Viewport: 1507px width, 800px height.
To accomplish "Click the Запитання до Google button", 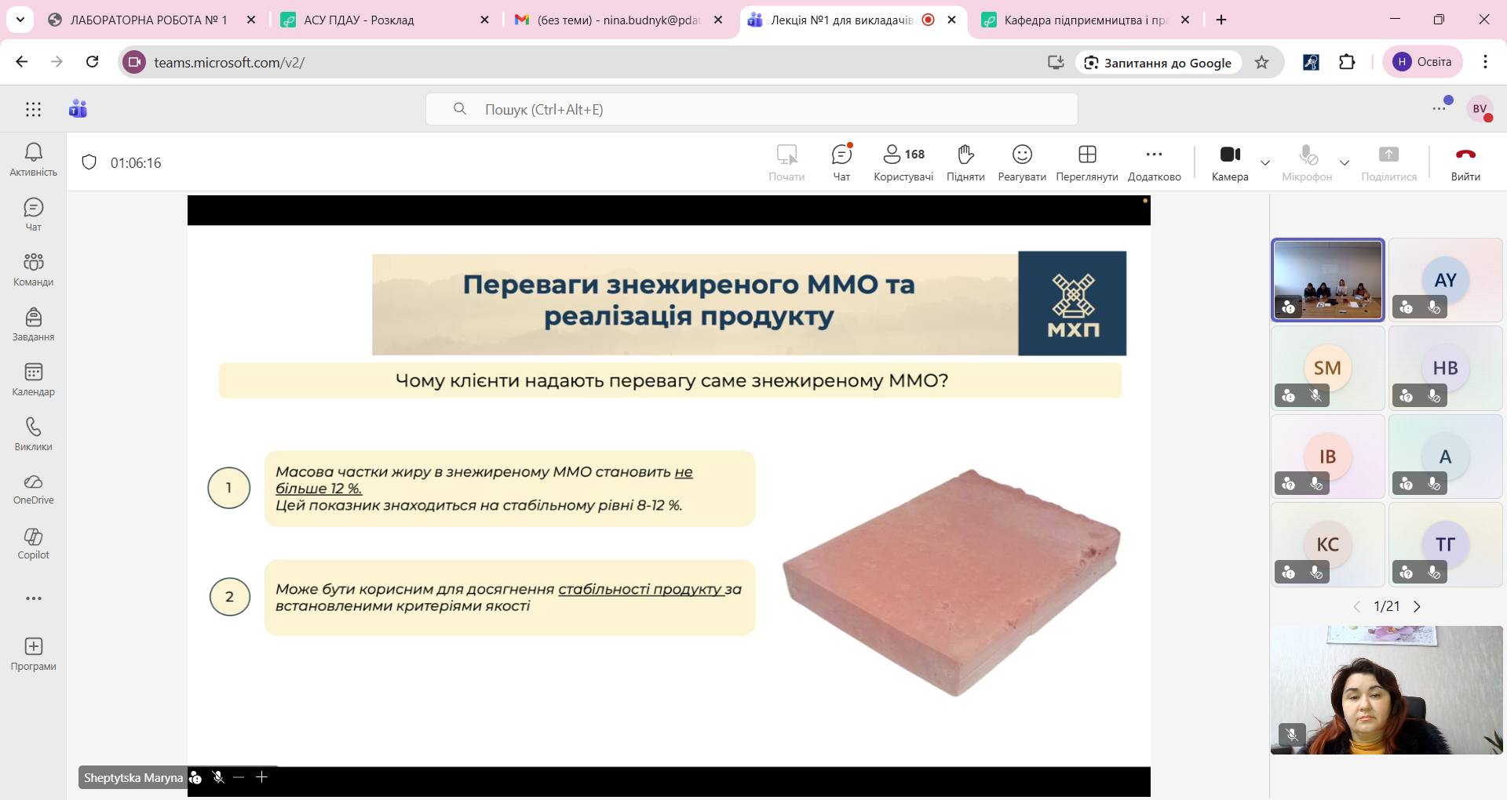I will pyautogui.click(x=1159, y=63).
